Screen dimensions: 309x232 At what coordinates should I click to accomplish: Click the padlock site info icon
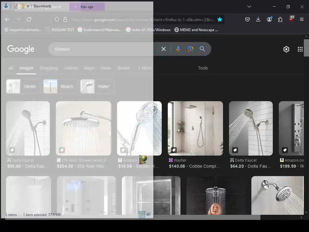tap(65, 19)
